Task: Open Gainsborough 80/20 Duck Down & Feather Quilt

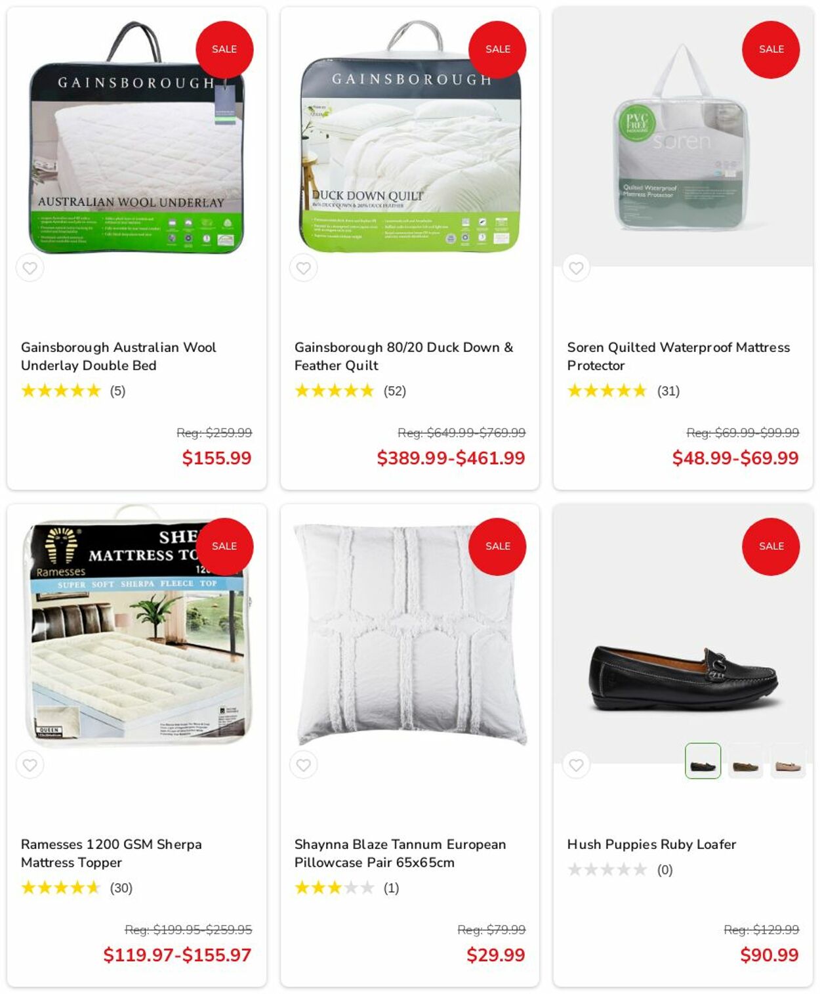Action: (x=403, y=356)
